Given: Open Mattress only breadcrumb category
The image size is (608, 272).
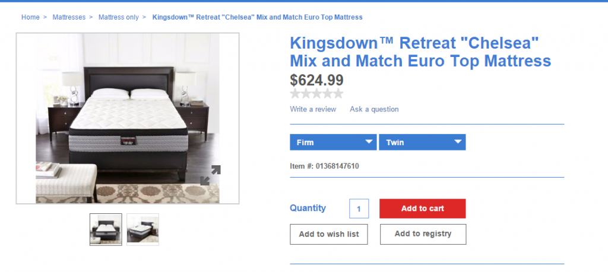Looking at the screenshot, I should pos(119,17).
